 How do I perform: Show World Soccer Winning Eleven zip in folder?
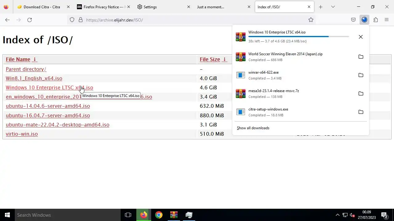click(x=361, y=57)
